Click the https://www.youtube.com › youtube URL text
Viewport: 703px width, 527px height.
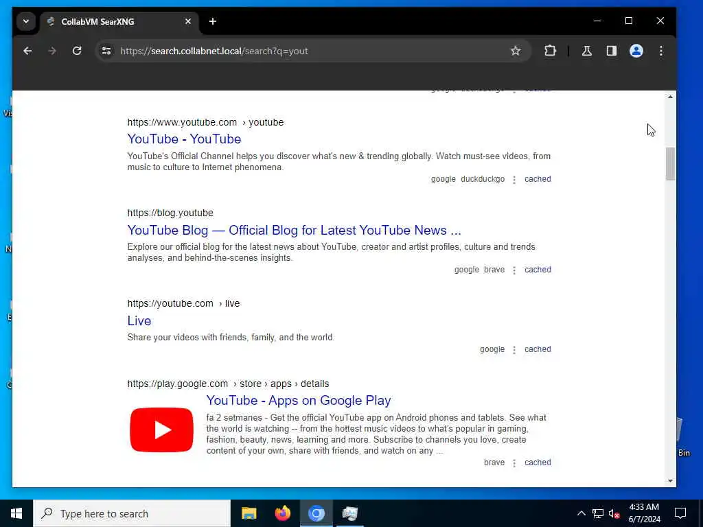click(205, 122)
